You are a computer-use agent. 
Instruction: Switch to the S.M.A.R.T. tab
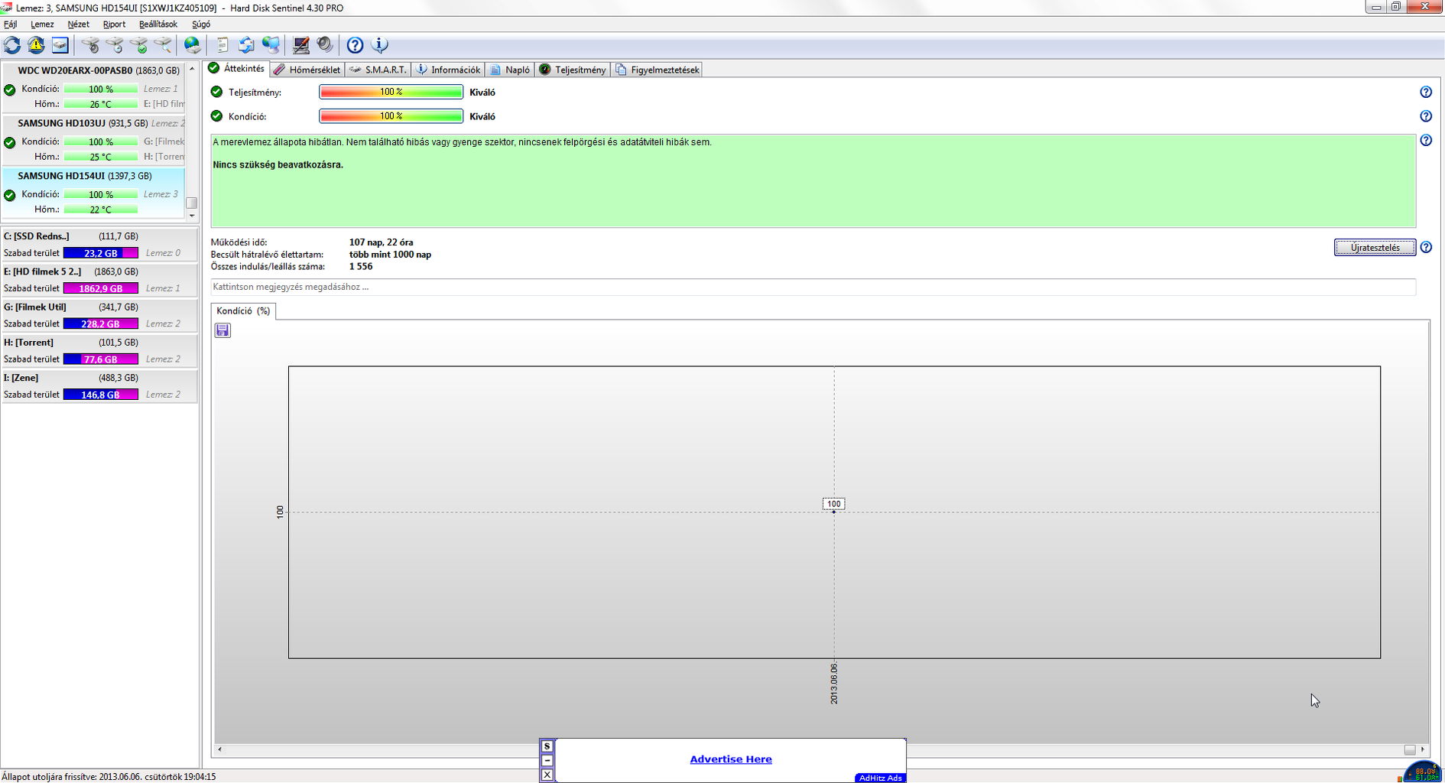tap(378, 70)
